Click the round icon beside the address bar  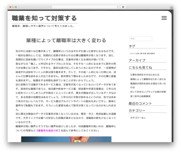point(123,7)
